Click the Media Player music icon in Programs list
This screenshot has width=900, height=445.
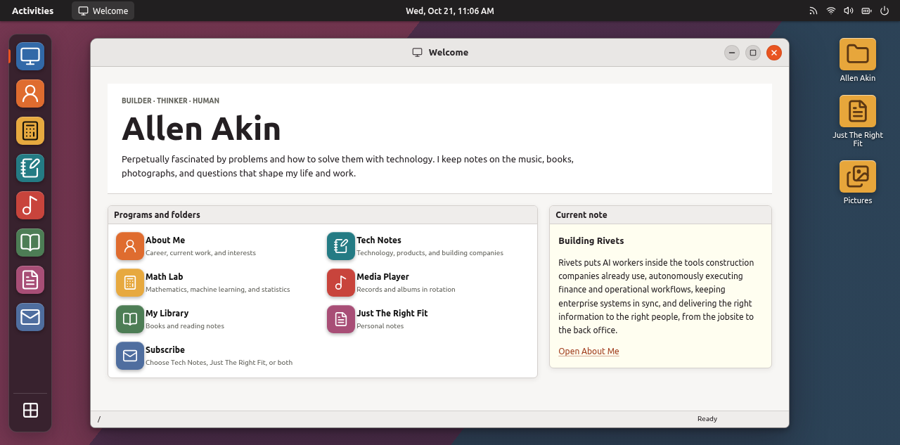[341, 283]
